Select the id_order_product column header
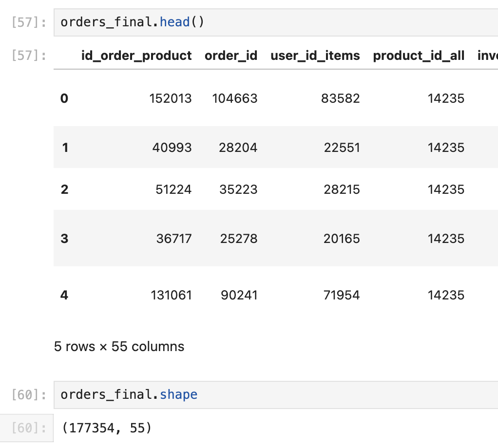Viewport: 498px width, 447px height. point(136,56)
